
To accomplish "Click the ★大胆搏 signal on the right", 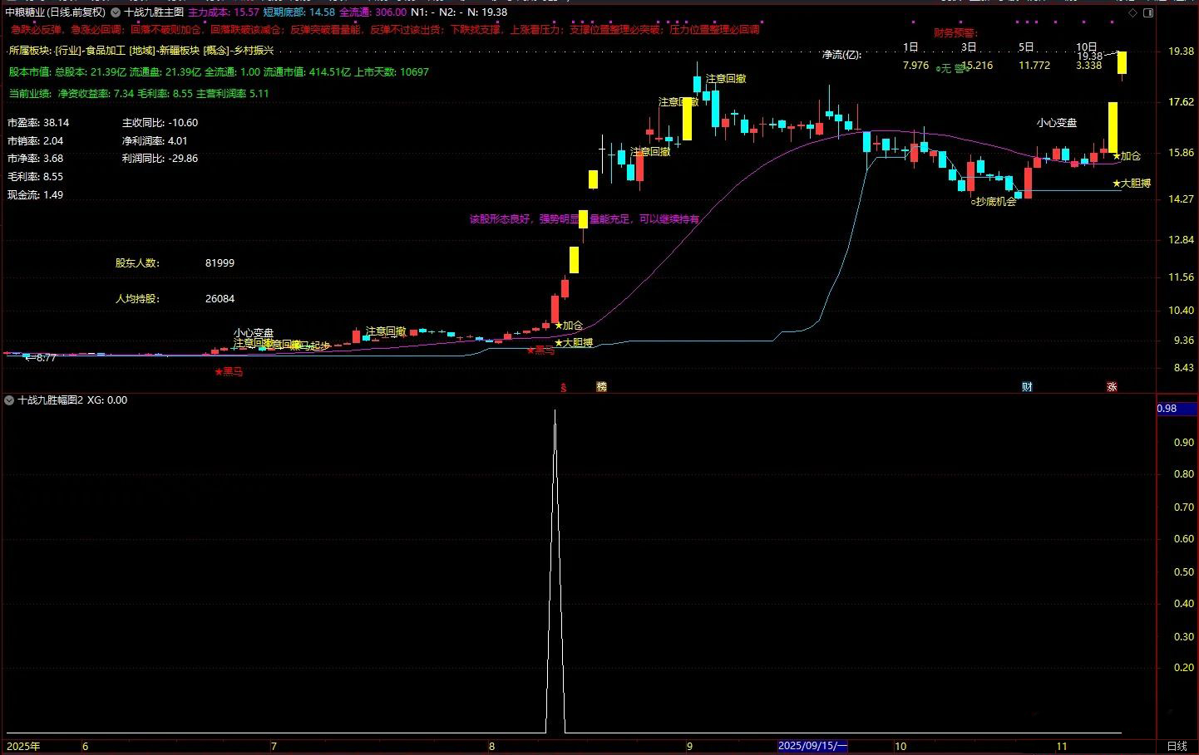I will [x=1132, y=184].
